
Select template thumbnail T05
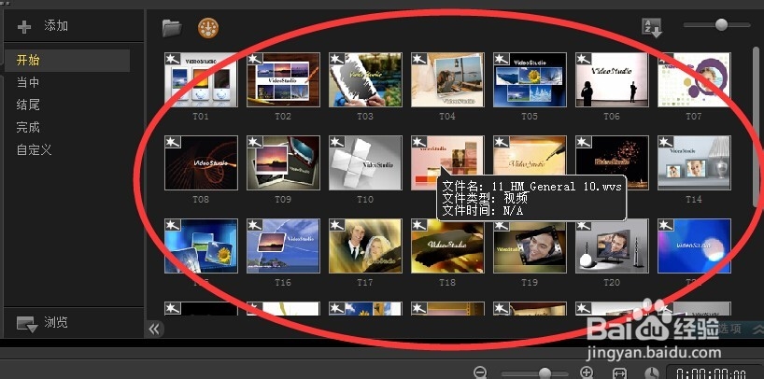tap(530, 80)
